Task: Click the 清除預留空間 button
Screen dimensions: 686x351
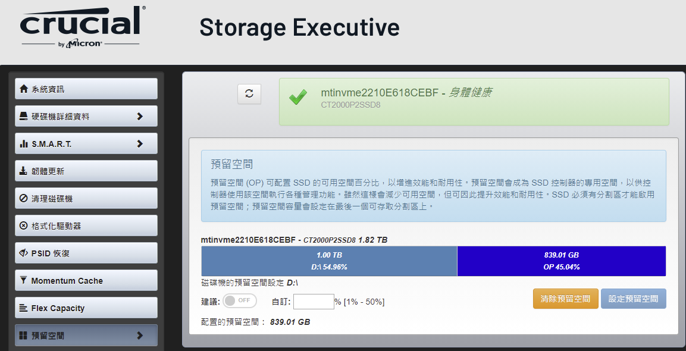Action: (x=566, y=299)
